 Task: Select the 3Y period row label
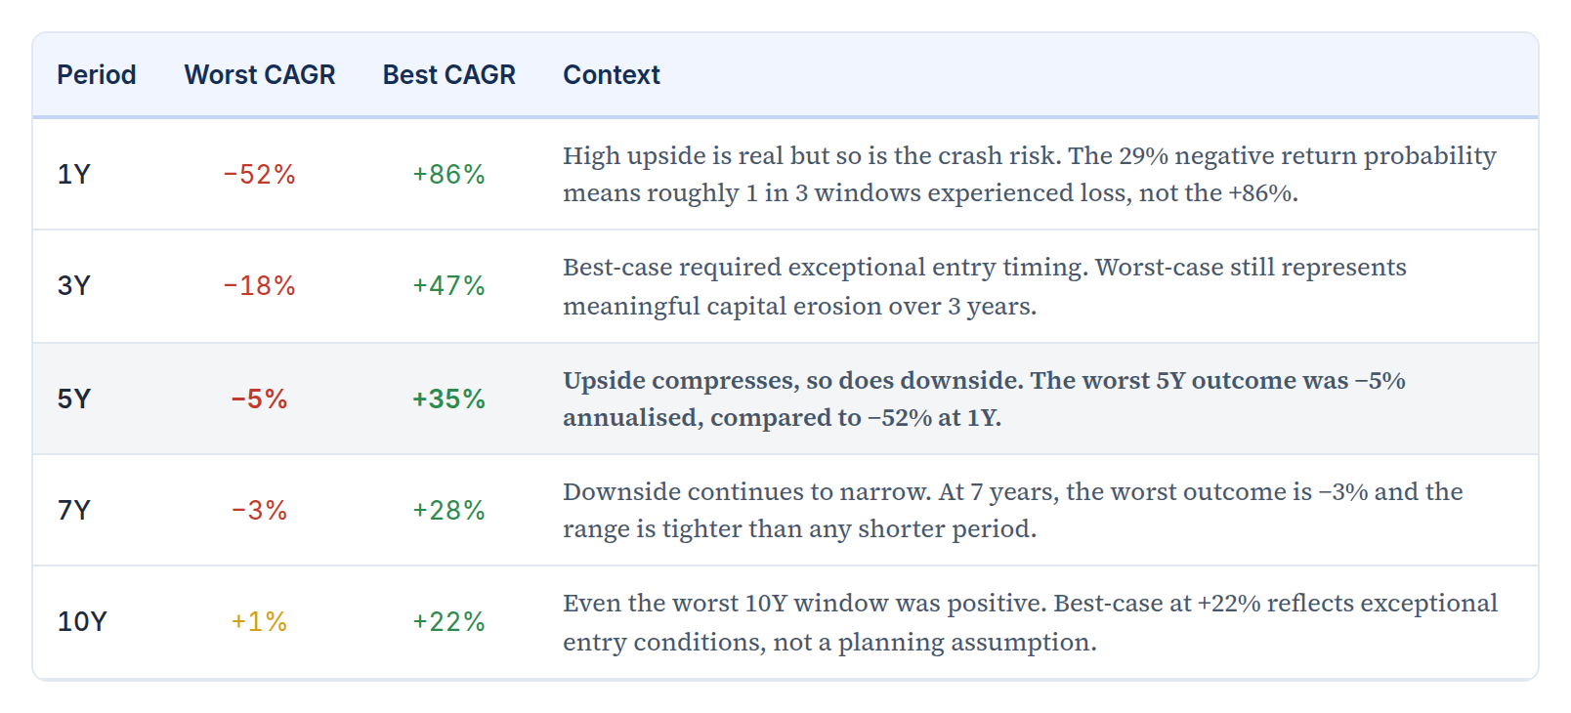73,286
